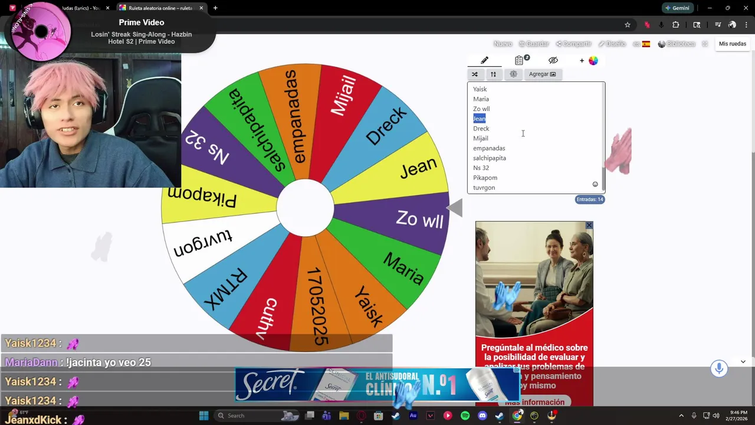Click the 'empanadas' entry in list
Image resolution: width=755 pixels, height=425 pixels.
pos(489,148)
